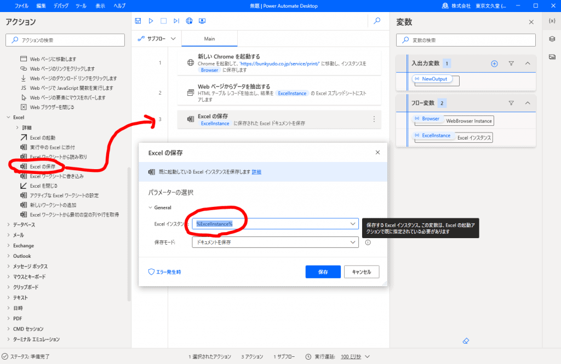Open the images panel icon
The image size is (561, 364).
coord(552,56)
